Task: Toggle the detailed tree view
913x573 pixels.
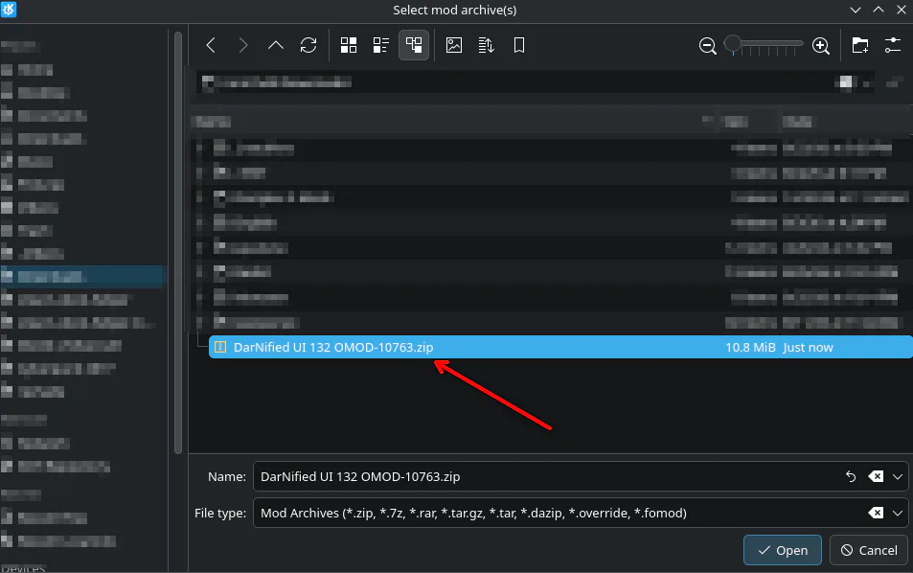Action: (x=414, y=45)
